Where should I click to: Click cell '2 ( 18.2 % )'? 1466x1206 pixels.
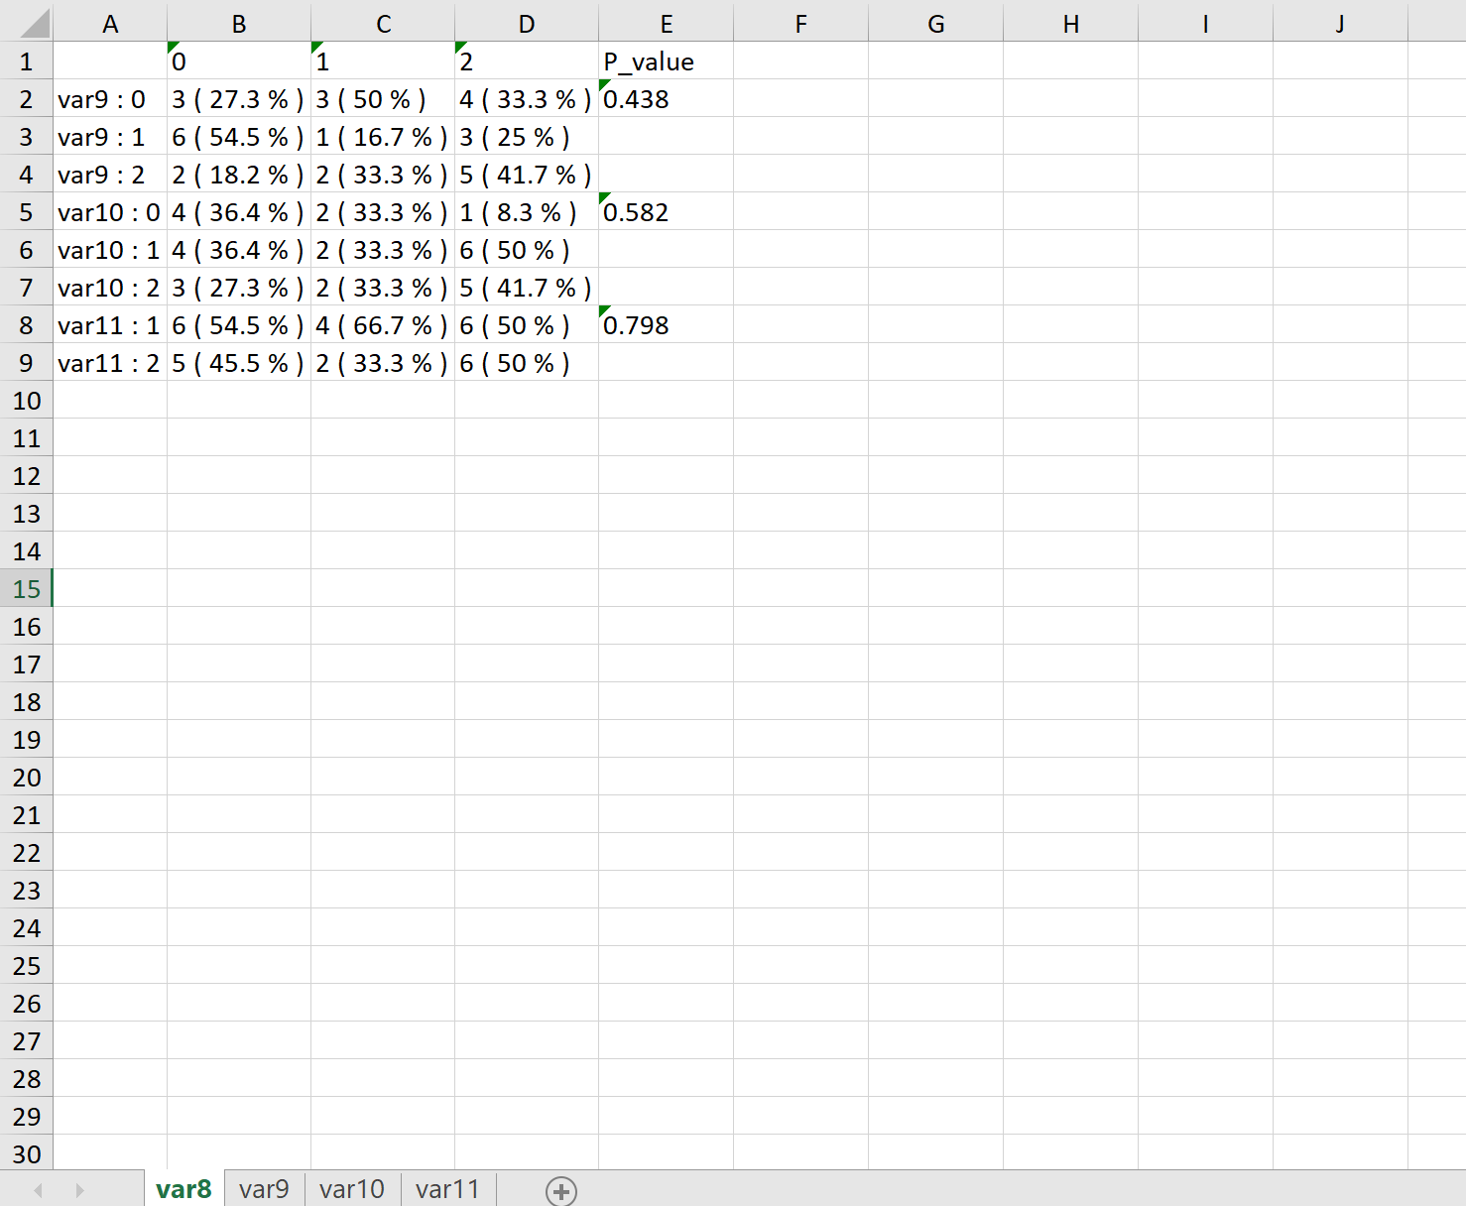239,175
